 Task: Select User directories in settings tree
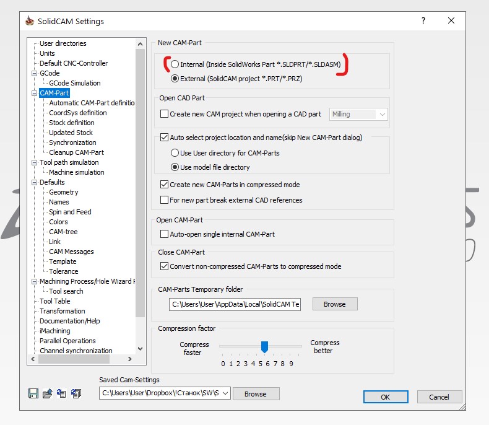tap(63, 43)
